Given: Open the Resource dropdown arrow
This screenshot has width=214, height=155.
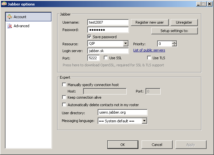Looking at the screenshot, I should click(x=125, y=44).
